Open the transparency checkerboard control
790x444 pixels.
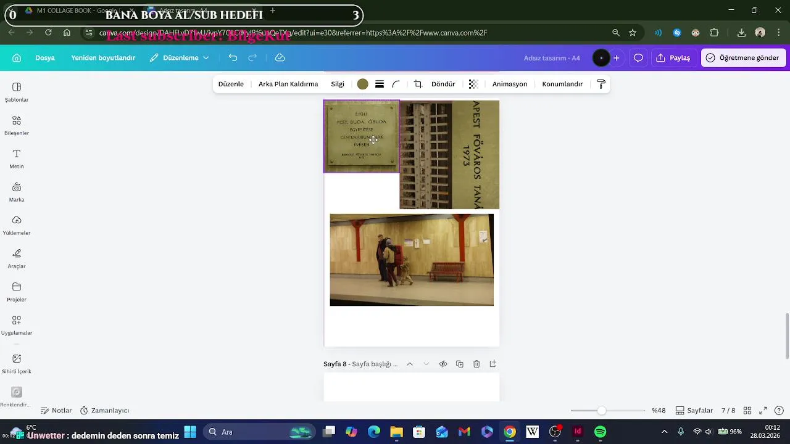tap(473, 84)
